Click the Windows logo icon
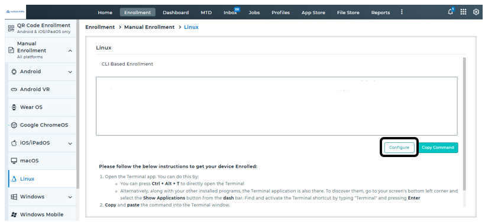 (x=14, y=197)
